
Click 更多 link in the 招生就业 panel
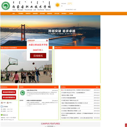coord(97,87)
